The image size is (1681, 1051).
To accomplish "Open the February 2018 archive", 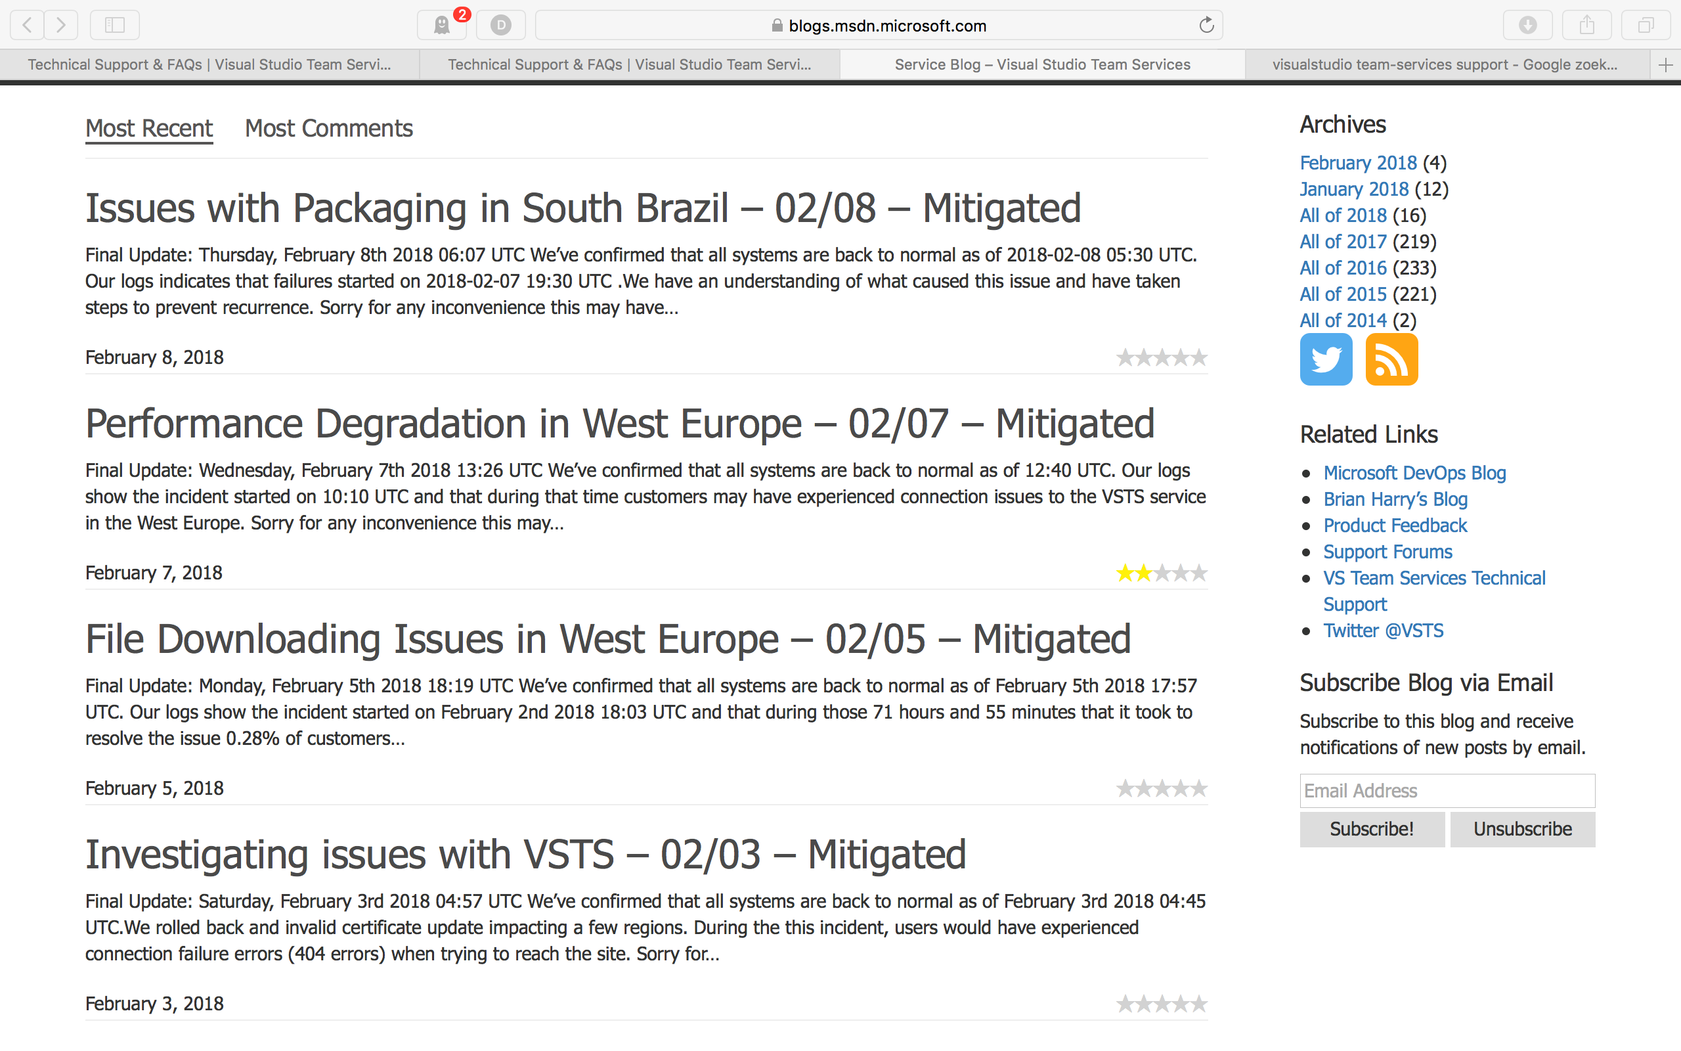I will point(1358,162).
